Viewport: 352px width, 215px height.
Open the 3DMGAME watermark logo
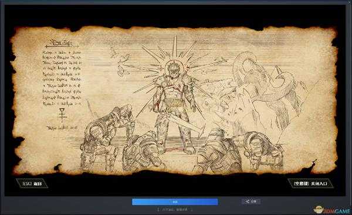coord(332,210)
